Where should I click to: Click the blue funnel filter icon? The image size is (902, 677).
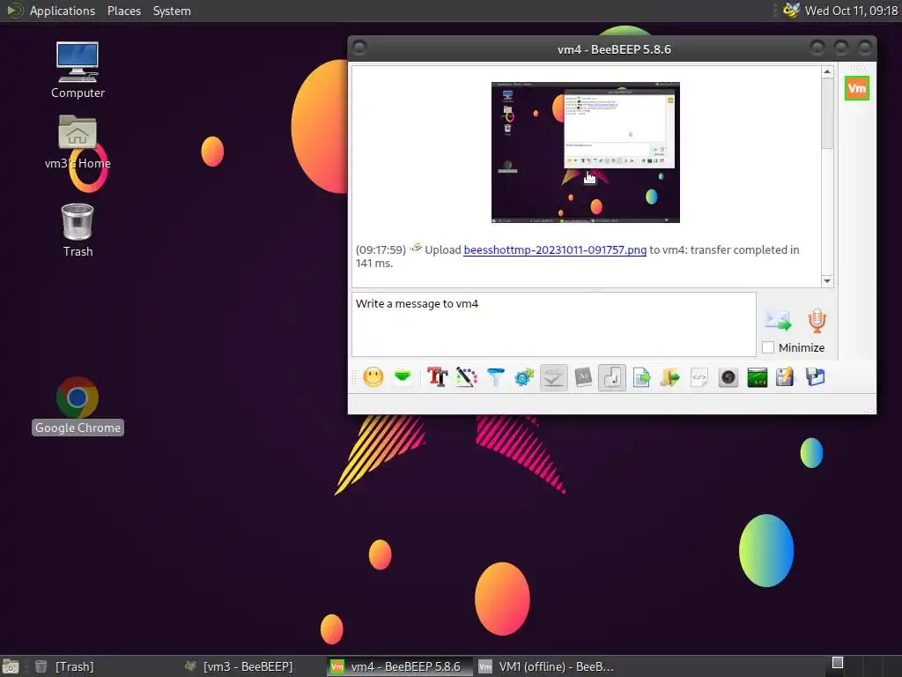coord(495,377)
